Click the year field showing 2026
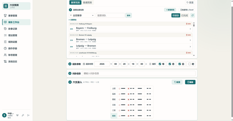The image size is (233, 121). coord(102,64)
